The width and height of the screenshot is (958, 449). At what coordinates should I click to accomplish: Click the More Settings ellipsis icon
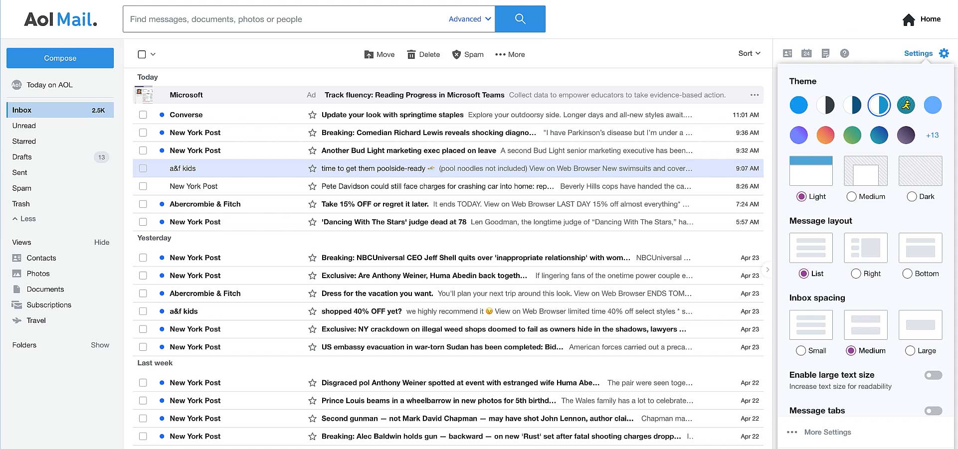792,432
